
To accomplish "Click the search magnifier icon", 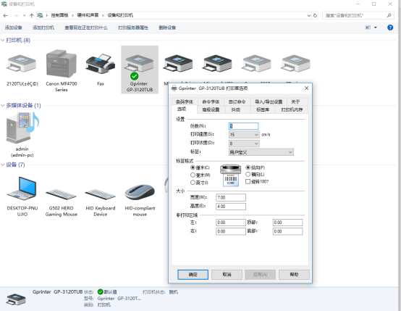I will (389, 15).
